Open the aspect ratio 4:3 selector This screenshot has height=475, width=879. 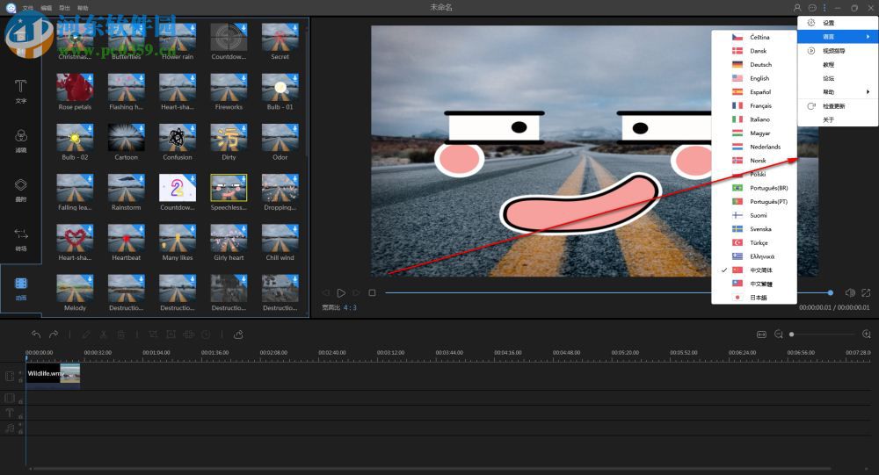350,308
